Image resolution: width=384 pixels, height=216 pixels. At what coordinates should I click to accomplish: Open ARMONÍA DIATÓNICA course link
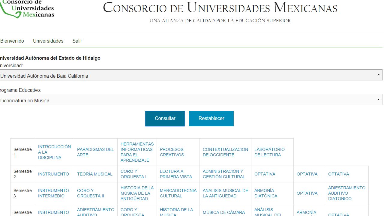266,193
